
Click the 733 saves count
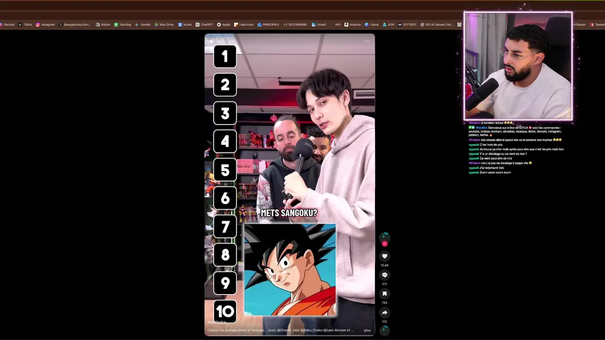click(384, 303)
